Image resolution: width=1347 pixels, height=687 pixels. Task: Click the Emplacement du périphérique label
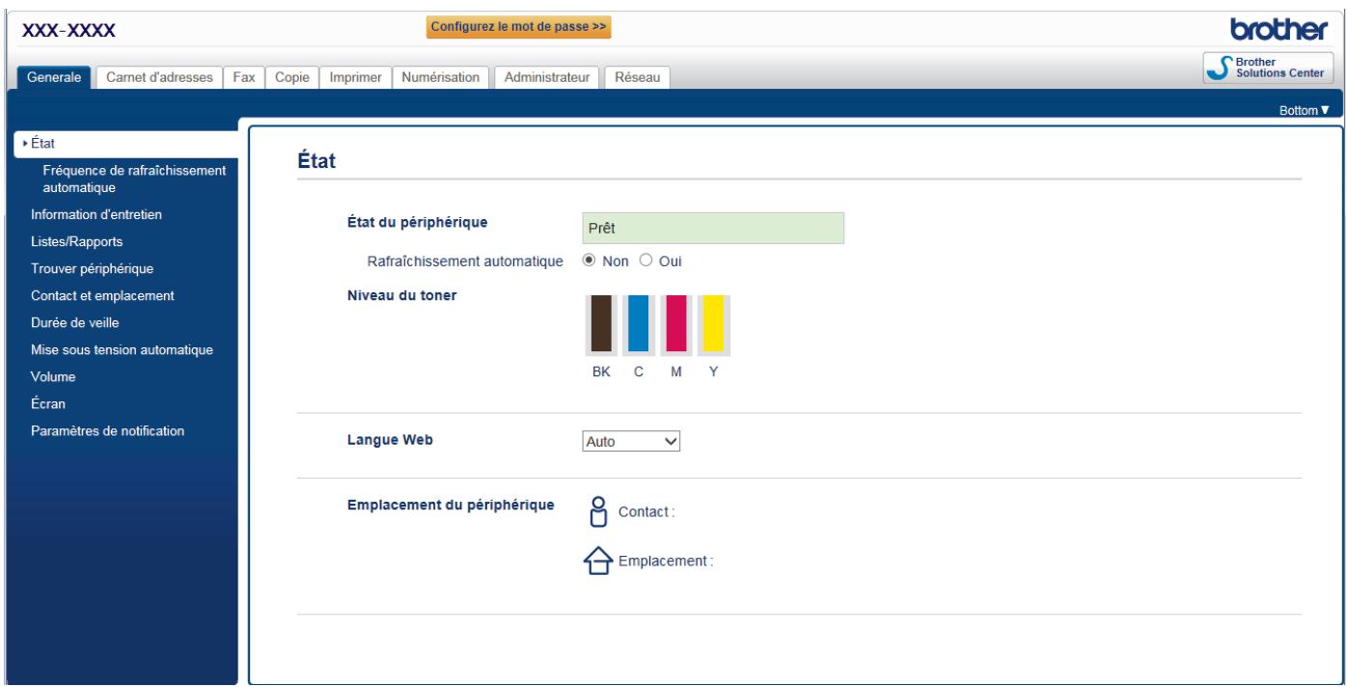click(x=451, y=504)
